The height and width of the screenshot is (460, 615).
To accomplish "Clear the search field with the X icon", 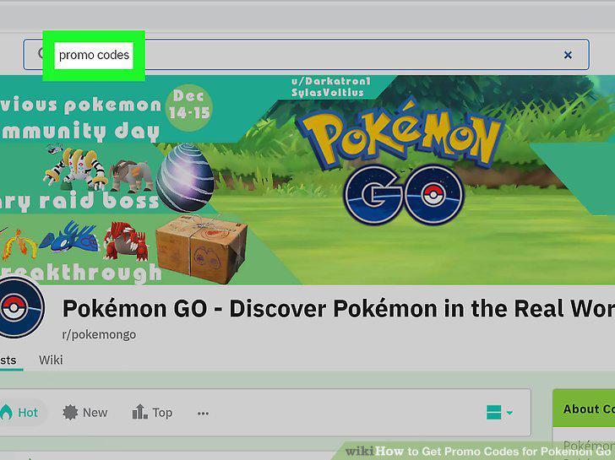I will pos(568,55).
